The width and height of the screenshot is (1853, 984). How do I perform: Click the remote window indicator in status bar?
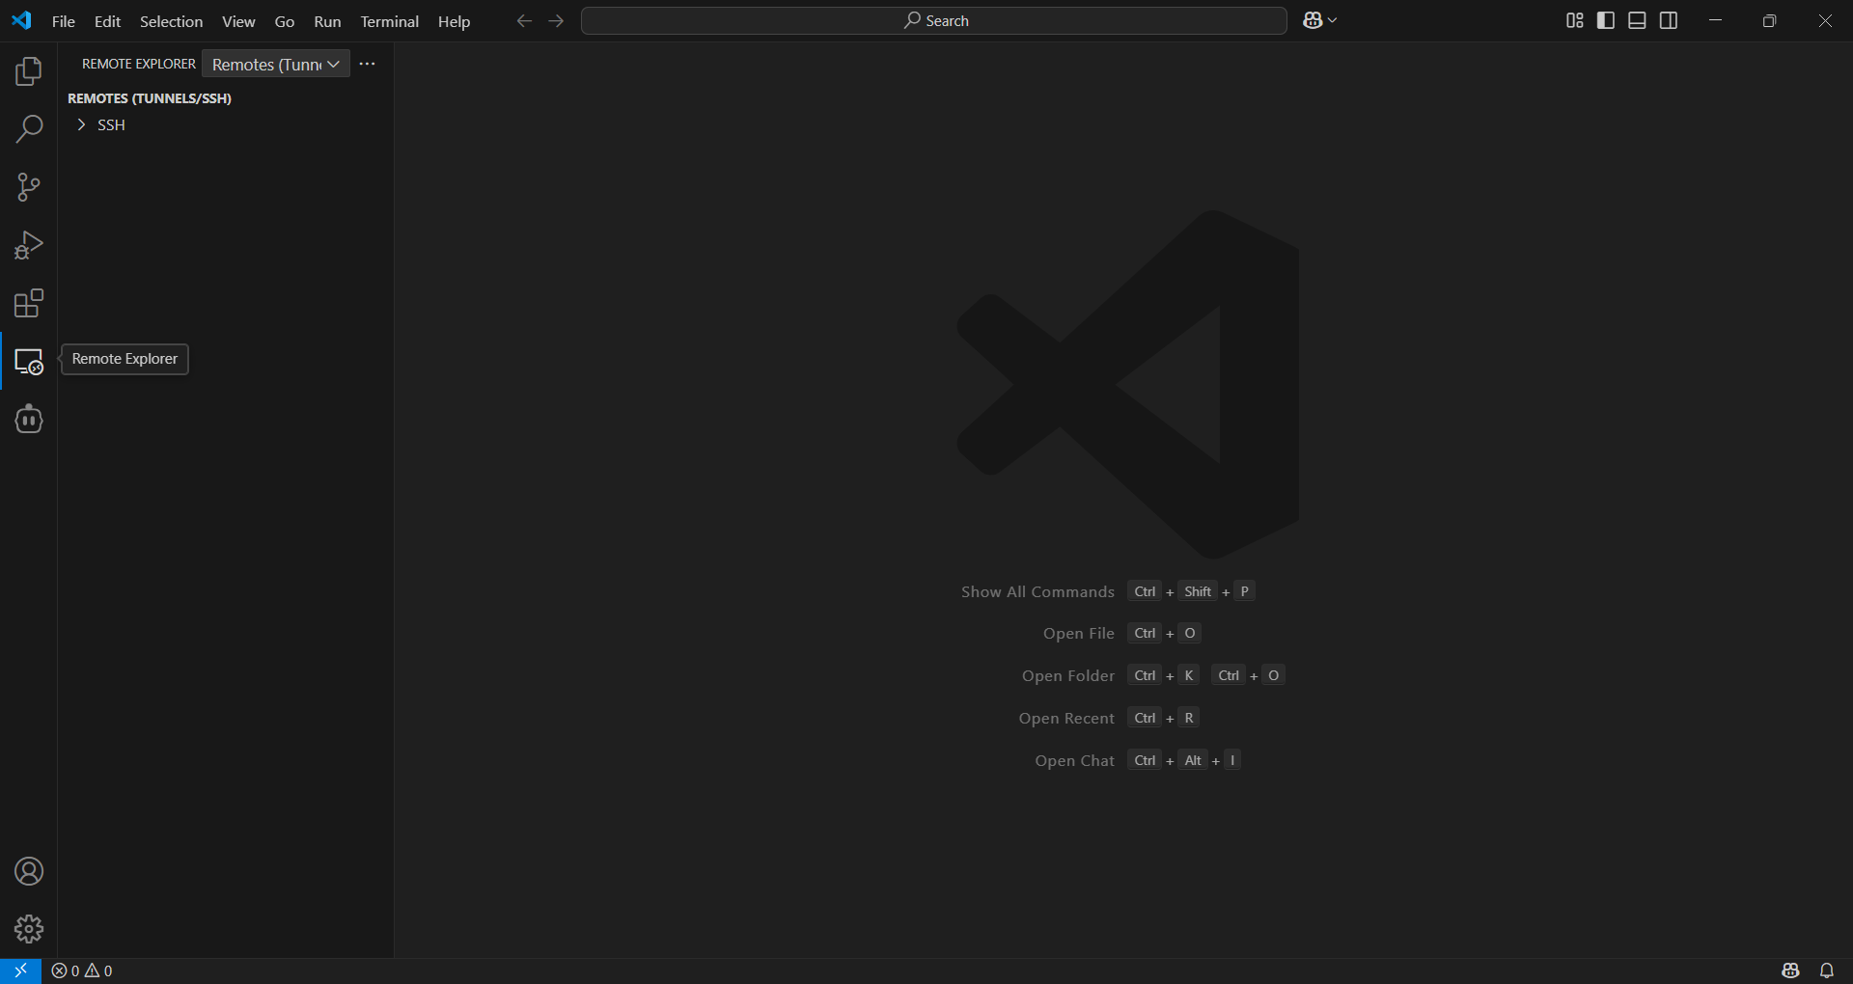coord(20,970)
